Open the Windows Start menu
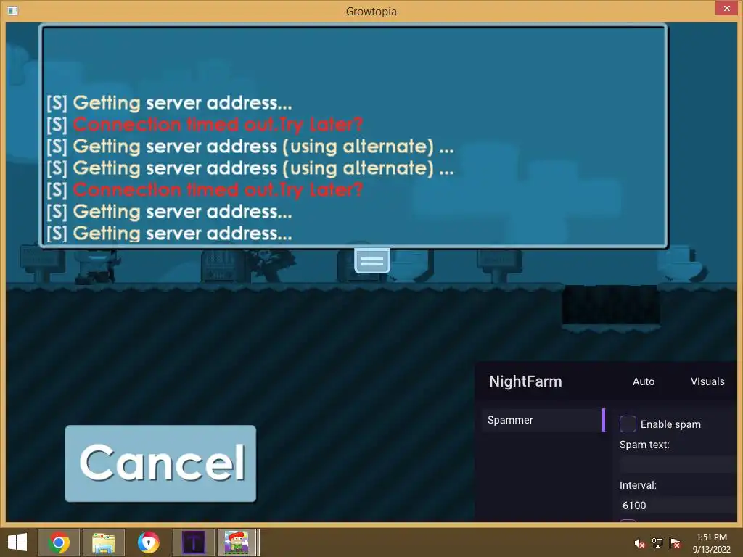The height and width of the screenshot is (557, 743). 17,542
